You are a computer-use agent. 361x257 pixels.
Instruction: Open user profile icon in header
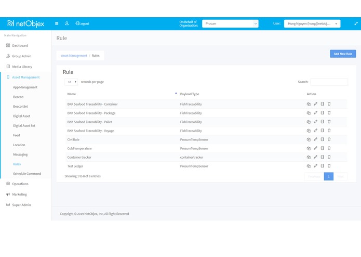67,23
